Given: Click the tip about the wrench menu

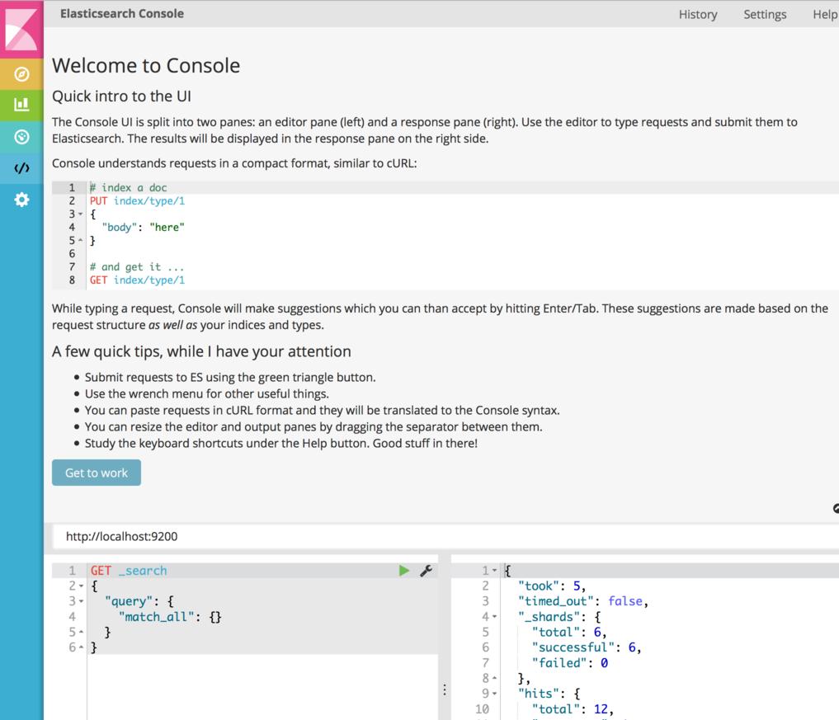Looking at the screenshot, I should (206, 394).
